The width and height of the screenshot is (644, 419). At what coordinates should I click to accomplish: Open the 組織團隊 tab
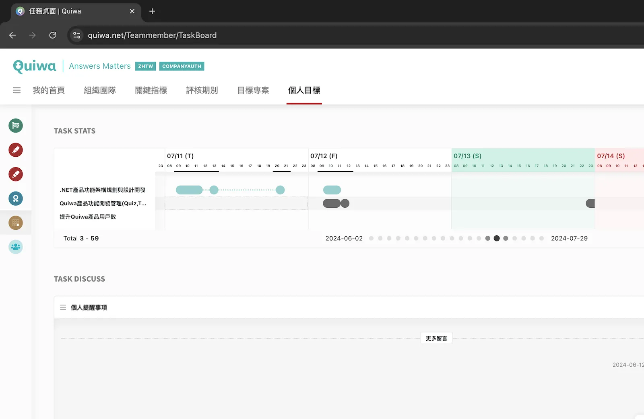pos(100,90)
